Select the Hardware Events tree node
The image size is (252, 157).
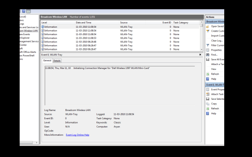point(25,34)
